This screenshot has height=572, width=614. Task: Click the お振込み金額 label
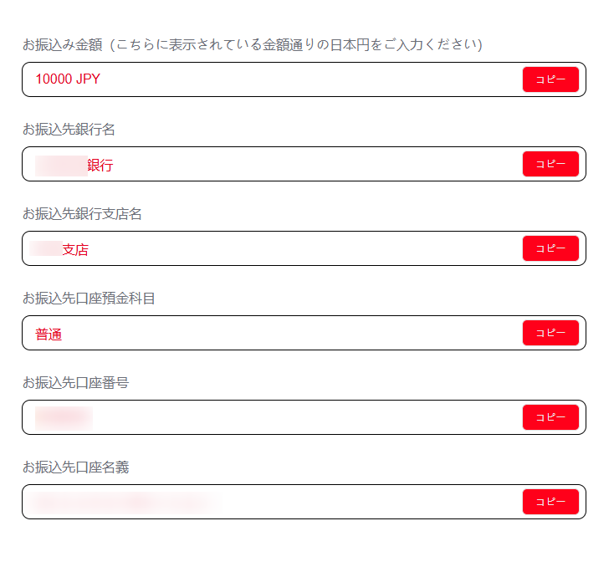[x=61, y=44]
